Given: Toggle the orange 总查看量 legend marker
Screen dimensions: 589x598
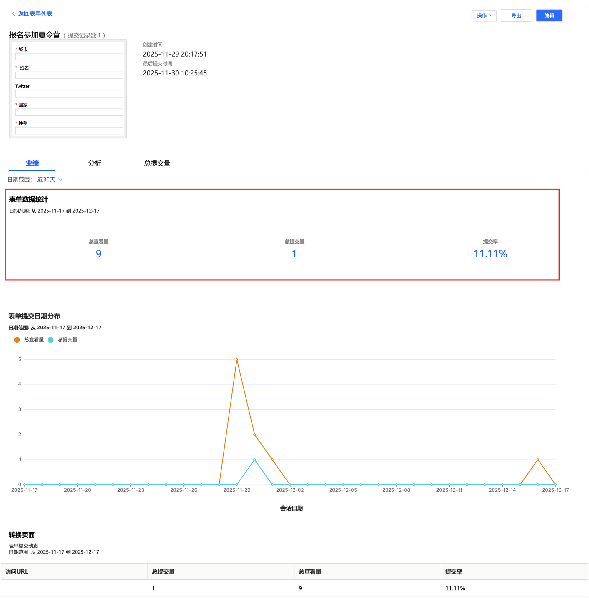Looking at the screenshot, I should 17,340.
